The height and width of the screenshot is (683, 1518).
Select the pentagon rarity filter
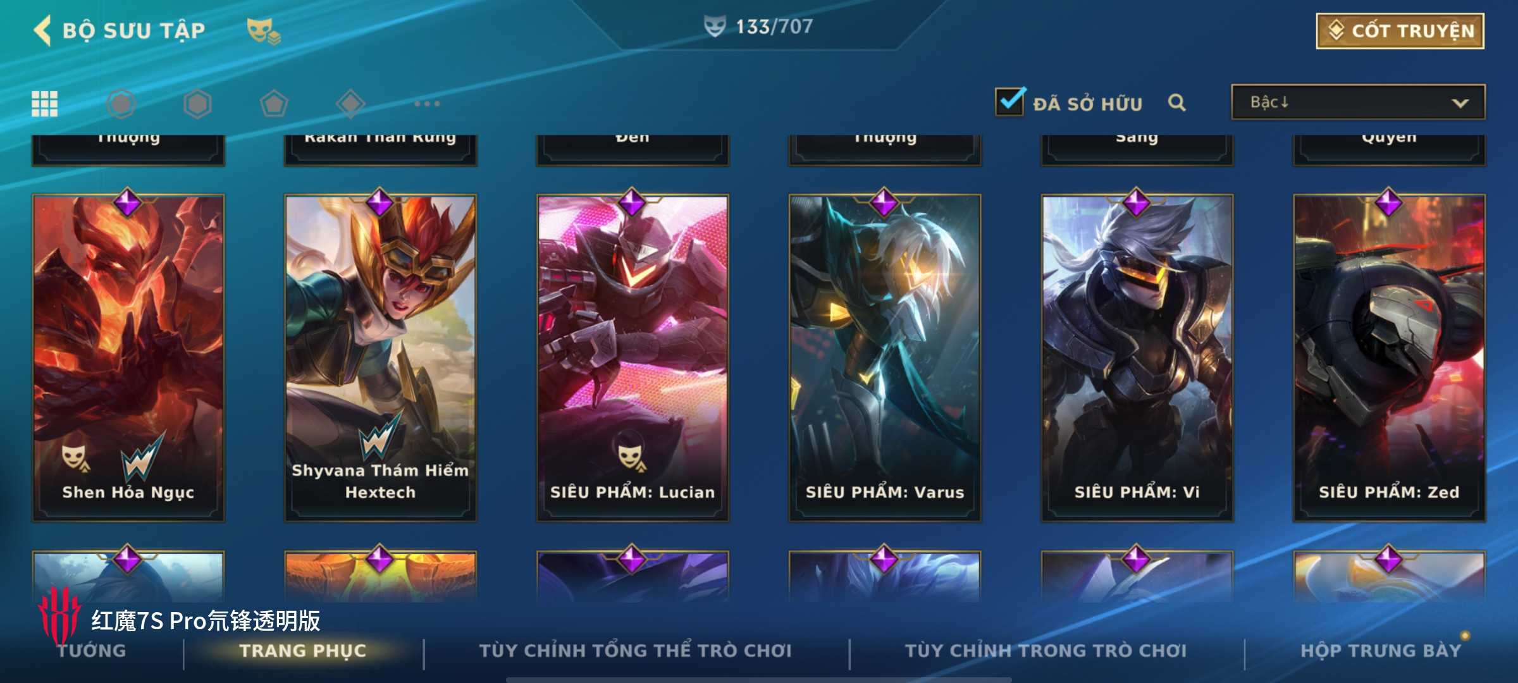click(274, 104)
